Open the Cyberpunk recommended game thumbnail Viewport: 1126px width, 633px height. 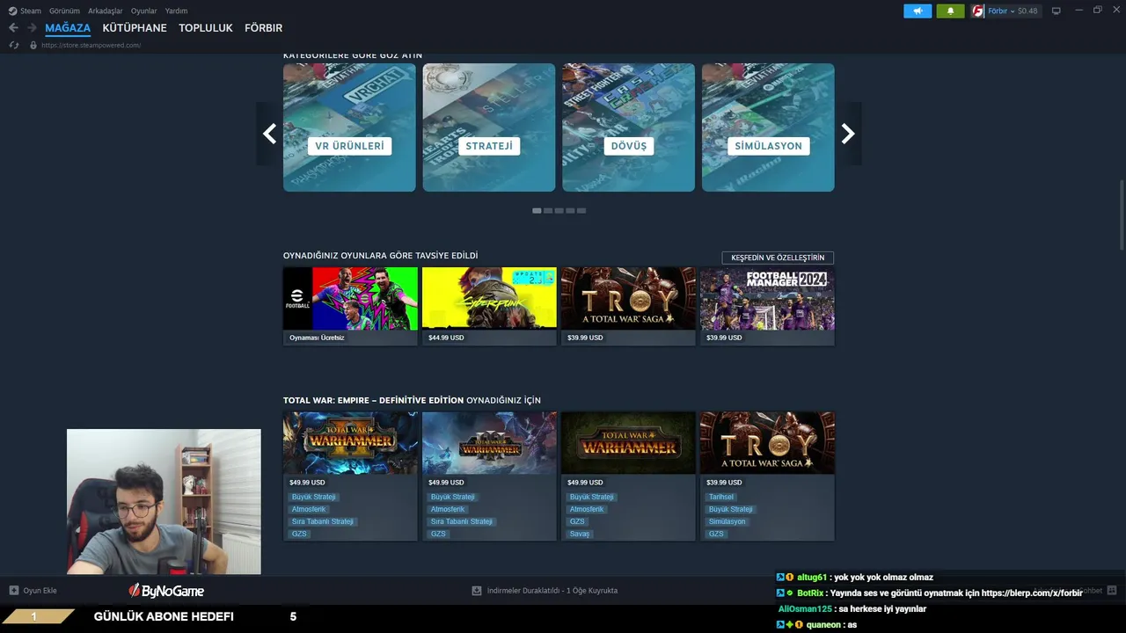click(x=489, y=299)
